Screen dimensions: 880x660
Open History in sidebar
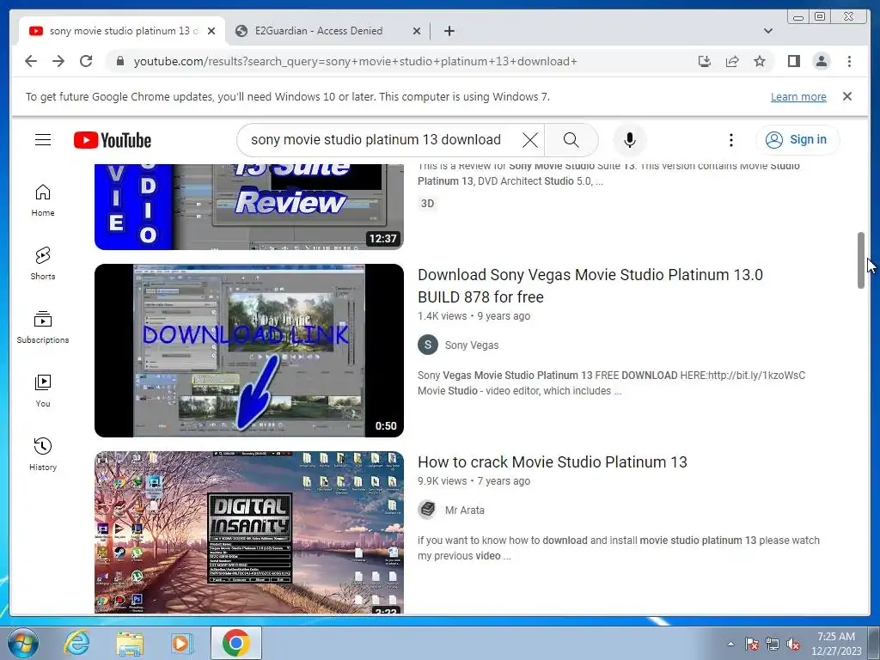point(43,455)
